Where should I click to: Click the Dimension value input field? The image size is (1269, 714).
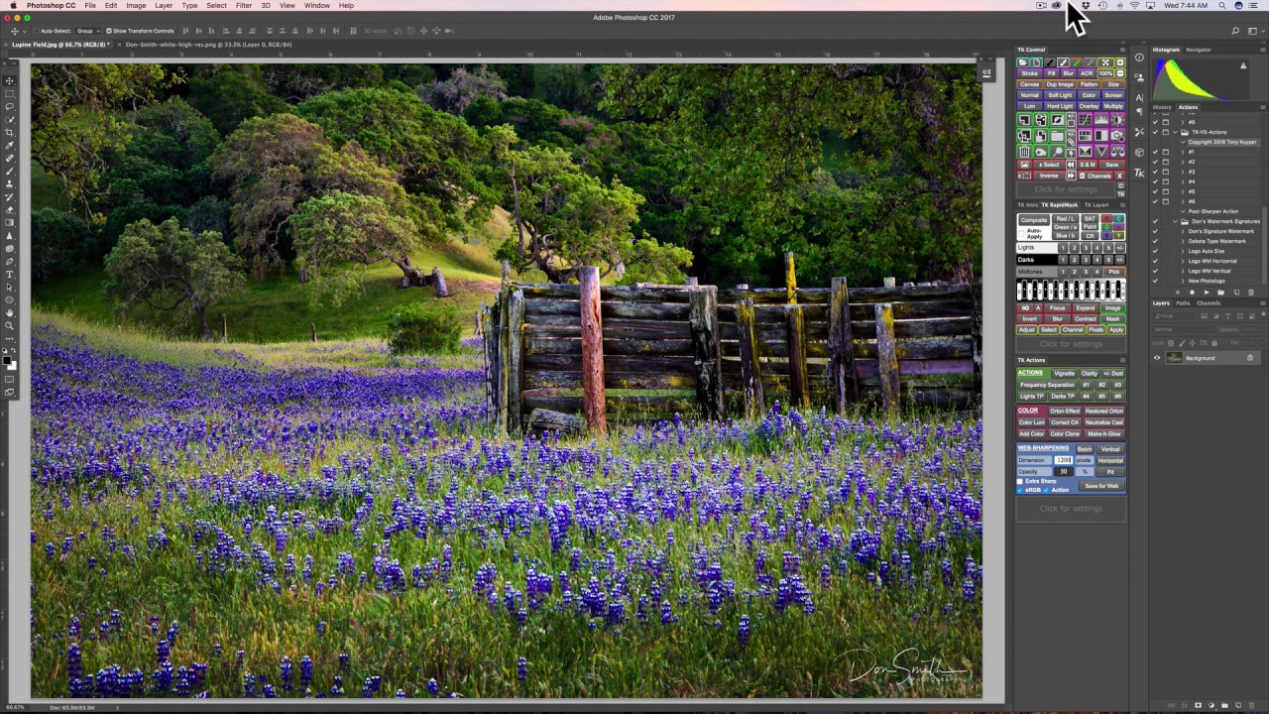(1064, 460)
